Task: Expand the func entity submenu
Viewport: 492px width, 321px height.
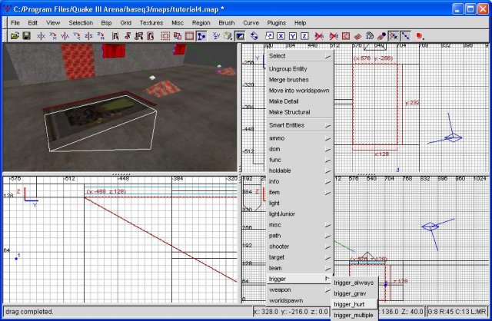Action: (300, 160)
